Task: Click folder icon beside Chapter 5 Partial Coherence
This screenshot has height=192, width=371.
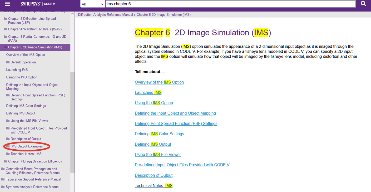Action: (6, 37)
